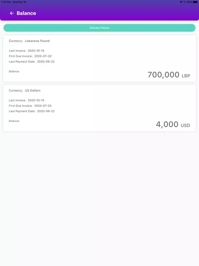Tap the back arrow icon
199x266 pixels.
pos(12,13)
